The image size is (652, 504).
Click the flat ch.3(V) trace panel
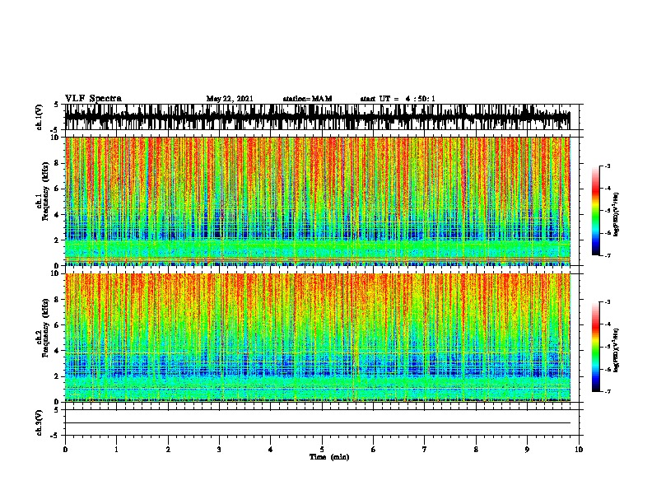(x=322, y=422)
